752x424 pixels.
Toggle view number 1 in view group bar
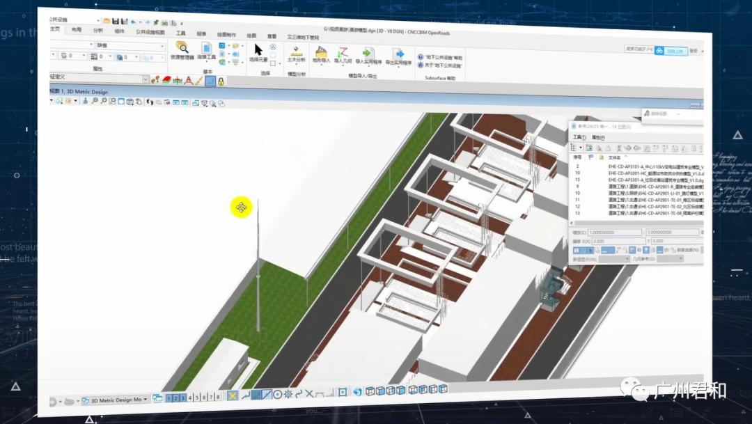click(169, 398)
